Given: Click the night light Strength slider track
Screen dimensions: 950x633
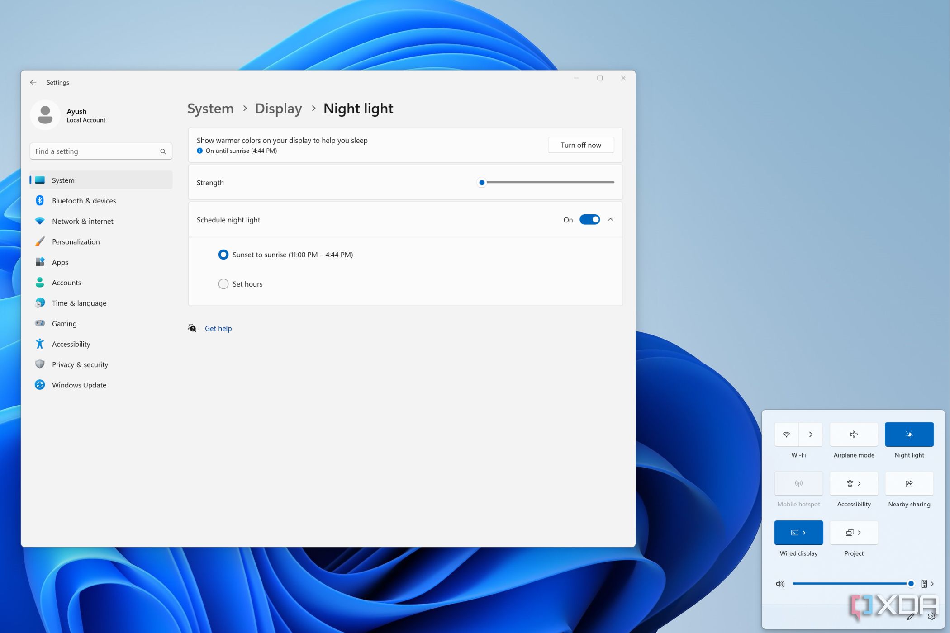Looking at the screenshot, I should [x=550, y=182].
